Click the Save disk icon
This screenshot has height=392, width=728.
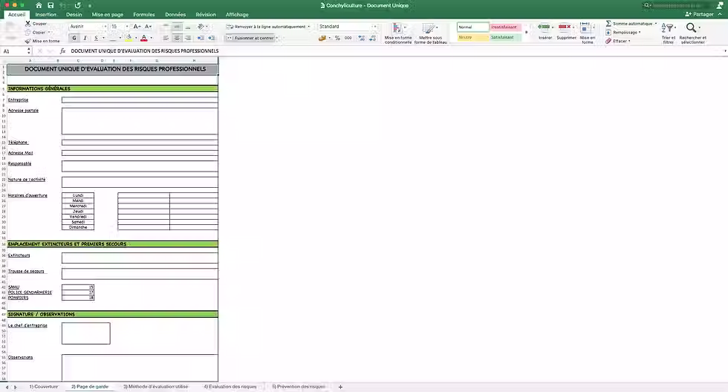(x=51, y=5)
